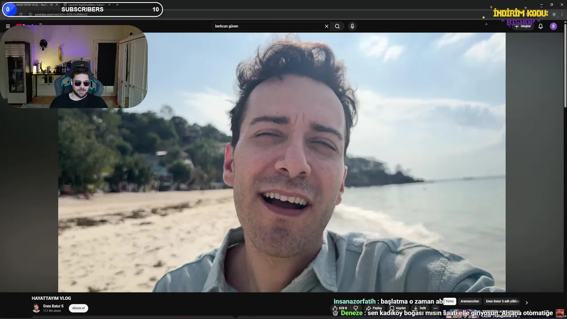Open YouTube notifications bell
The height and width of the screenshot is (319, 567).
point(540,26)
